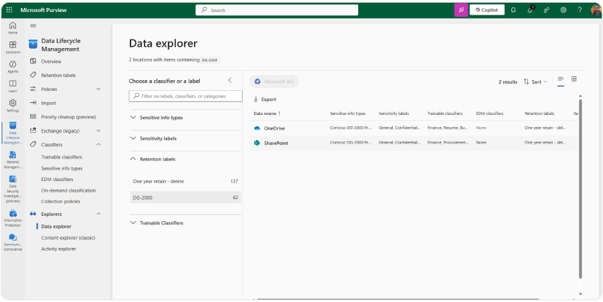Click the Export button

click(x=265, y=100)
